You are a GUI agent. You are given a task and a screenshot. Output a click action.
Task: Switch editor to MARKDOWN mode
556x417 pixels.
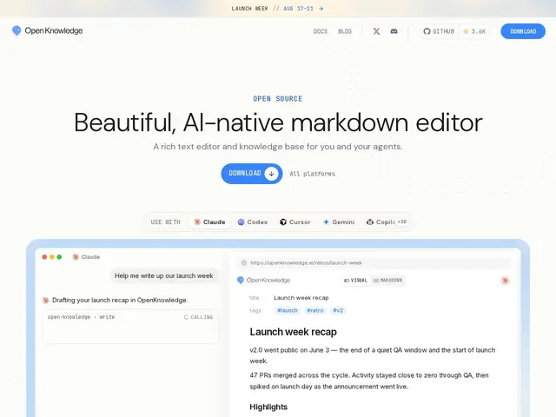[387, 280]
